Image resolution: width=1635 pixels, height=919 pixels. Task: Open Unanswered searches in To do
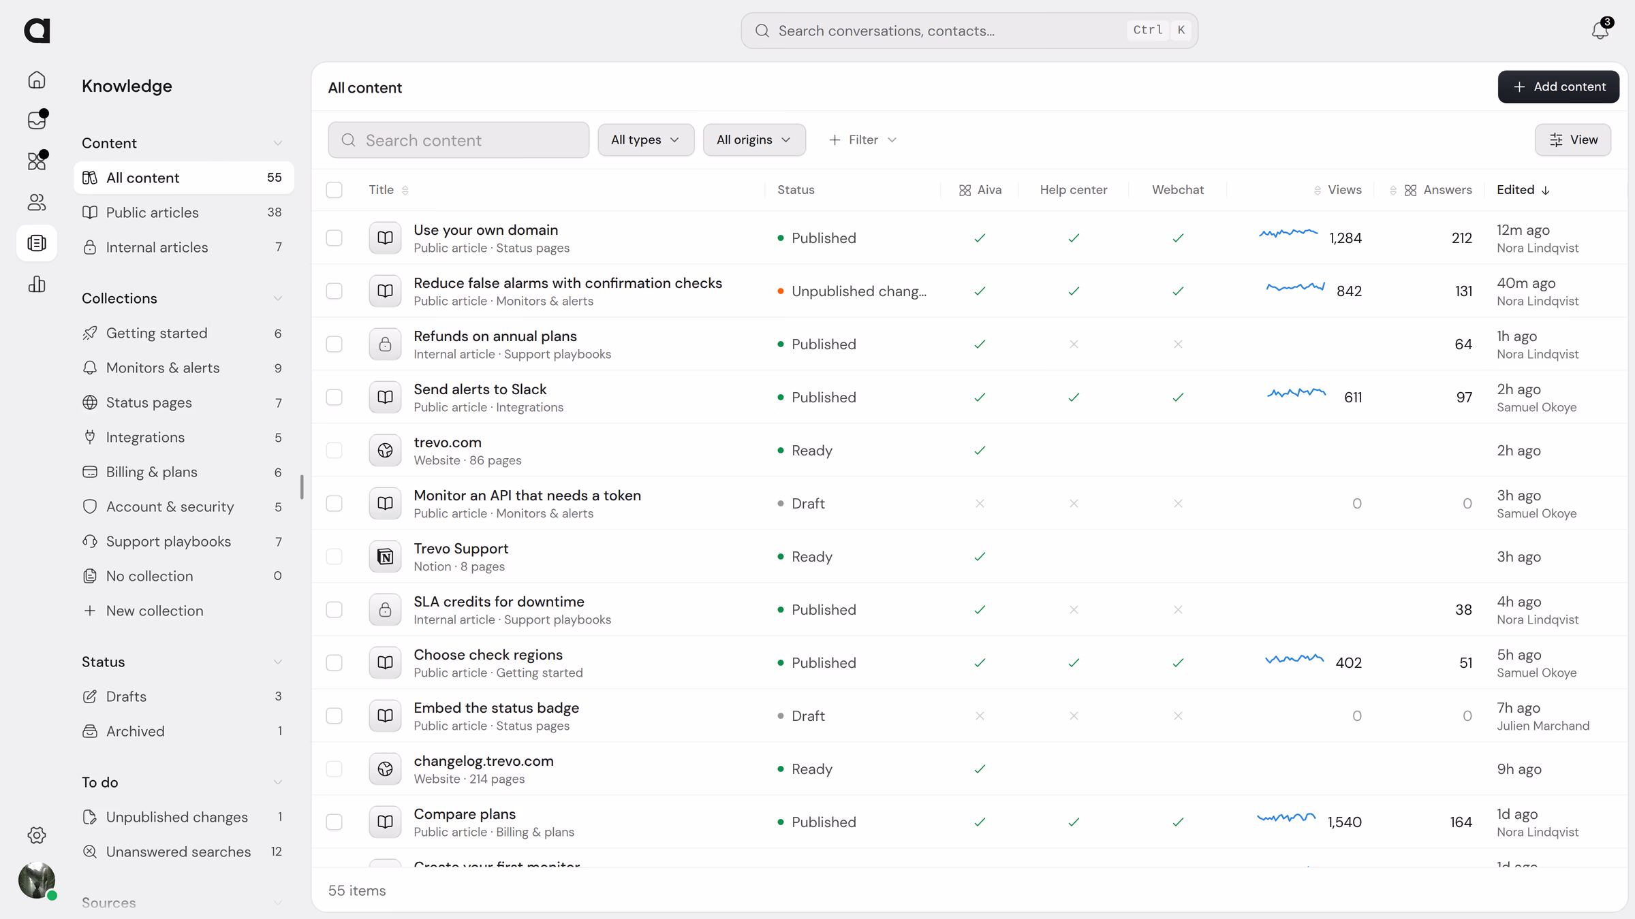(184, 852)
